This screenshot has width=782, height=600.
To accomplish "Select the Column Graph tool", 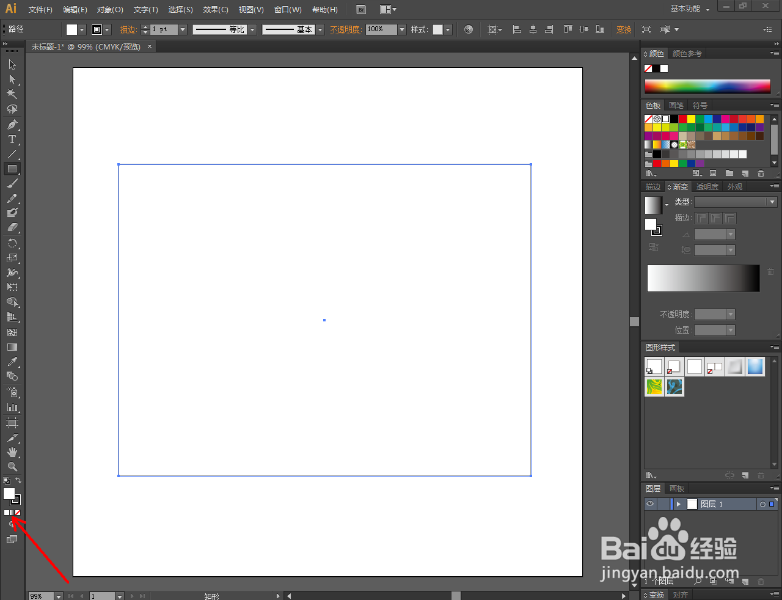I will tap(12, 407).
